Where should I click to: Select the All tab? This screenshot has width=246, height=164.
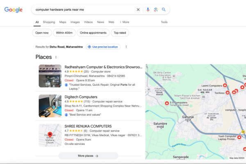pos(37,22)
